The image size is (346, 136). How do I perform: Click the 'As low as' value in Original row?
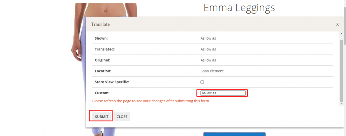[208, 60]
